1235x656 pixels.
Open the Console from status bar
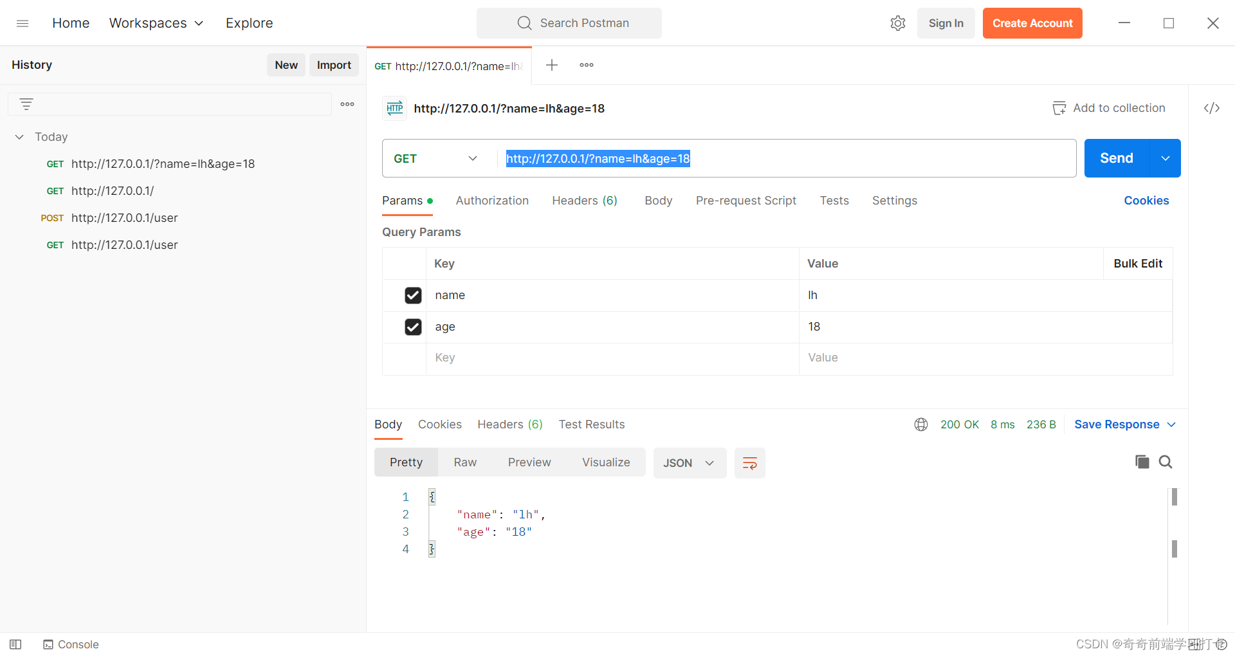click(71, 644)
